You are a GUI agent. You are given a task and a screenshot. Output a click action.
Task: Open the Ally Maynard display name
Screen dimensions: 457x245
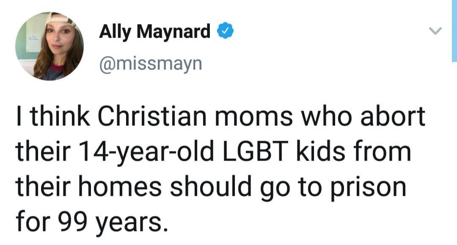(x=154, y=31)
